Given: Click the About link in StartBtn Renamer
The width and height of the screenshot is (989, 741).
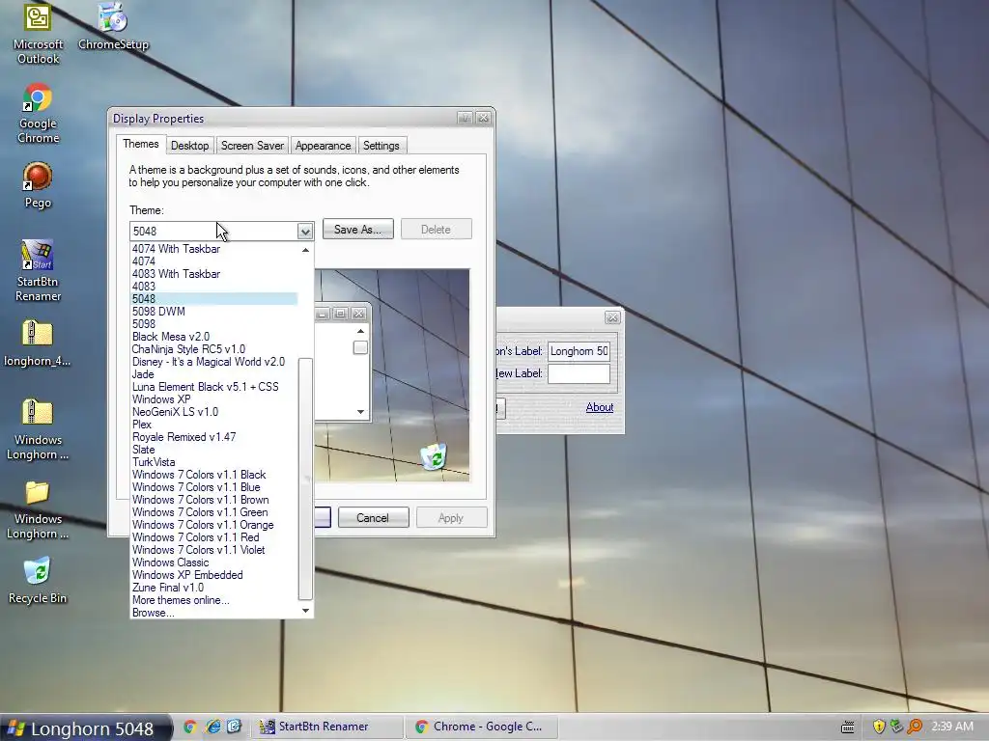Looking at the screenshot, I should [x=599, y=407].
